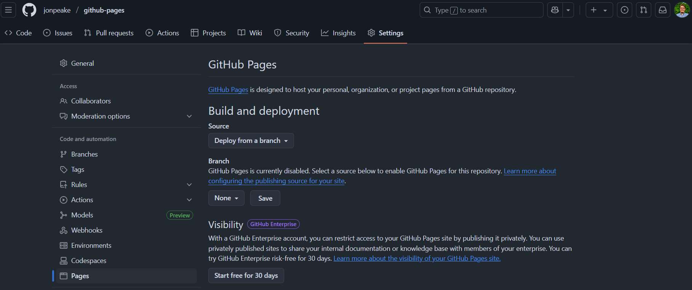
Task: Open General settings in sidebar
Action: (126, 63)
